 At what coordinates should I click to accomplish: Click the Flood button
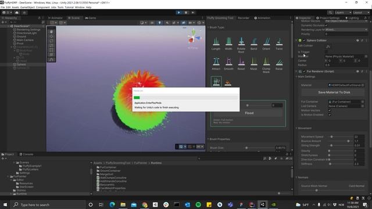point(249,113)
